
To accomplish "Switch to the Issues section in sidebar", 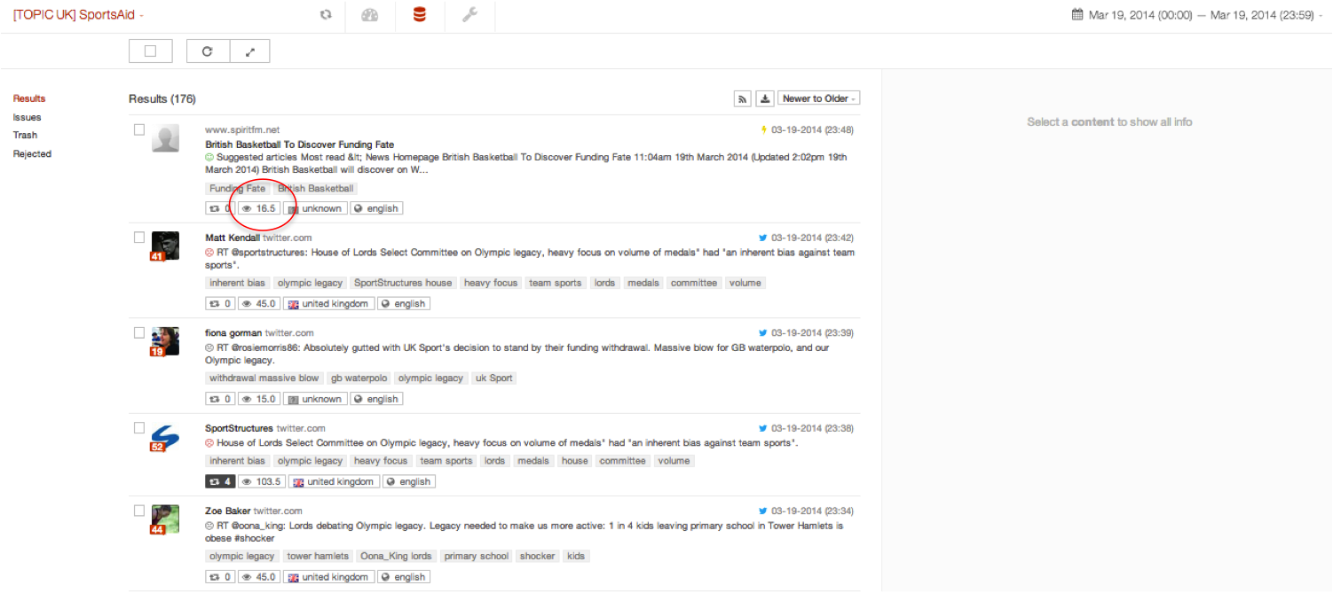I will pos(27,117).
